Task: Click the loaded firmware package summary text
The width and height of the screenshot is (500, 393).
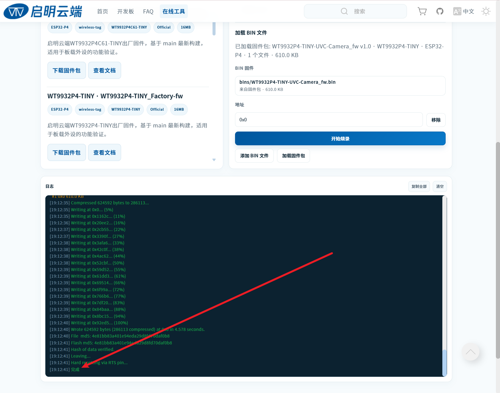Action: coord(339,51)
